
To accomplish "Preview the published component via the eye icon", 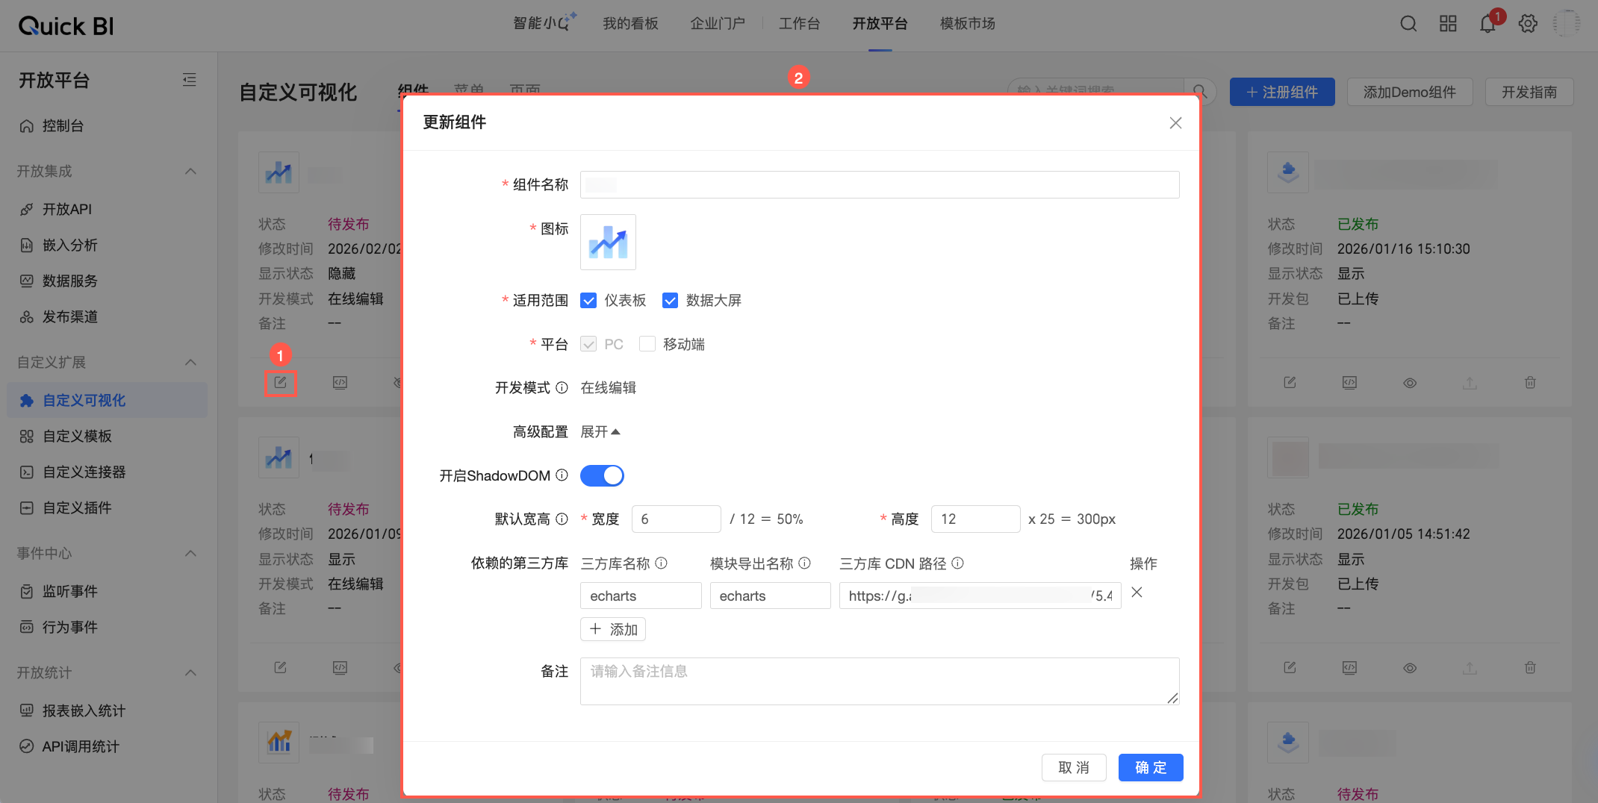I will 1410,382.
